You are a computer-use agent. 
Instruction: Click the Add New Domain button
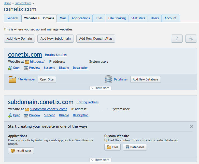(19, 39)
